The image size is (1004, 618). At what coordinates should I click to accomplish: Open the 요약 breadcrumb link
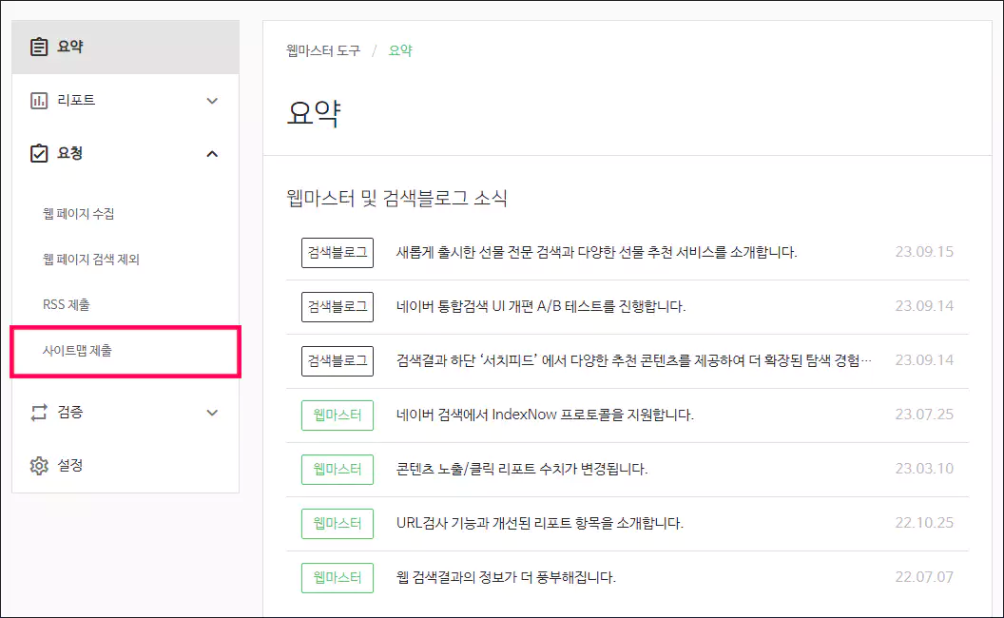click(399, 50)
